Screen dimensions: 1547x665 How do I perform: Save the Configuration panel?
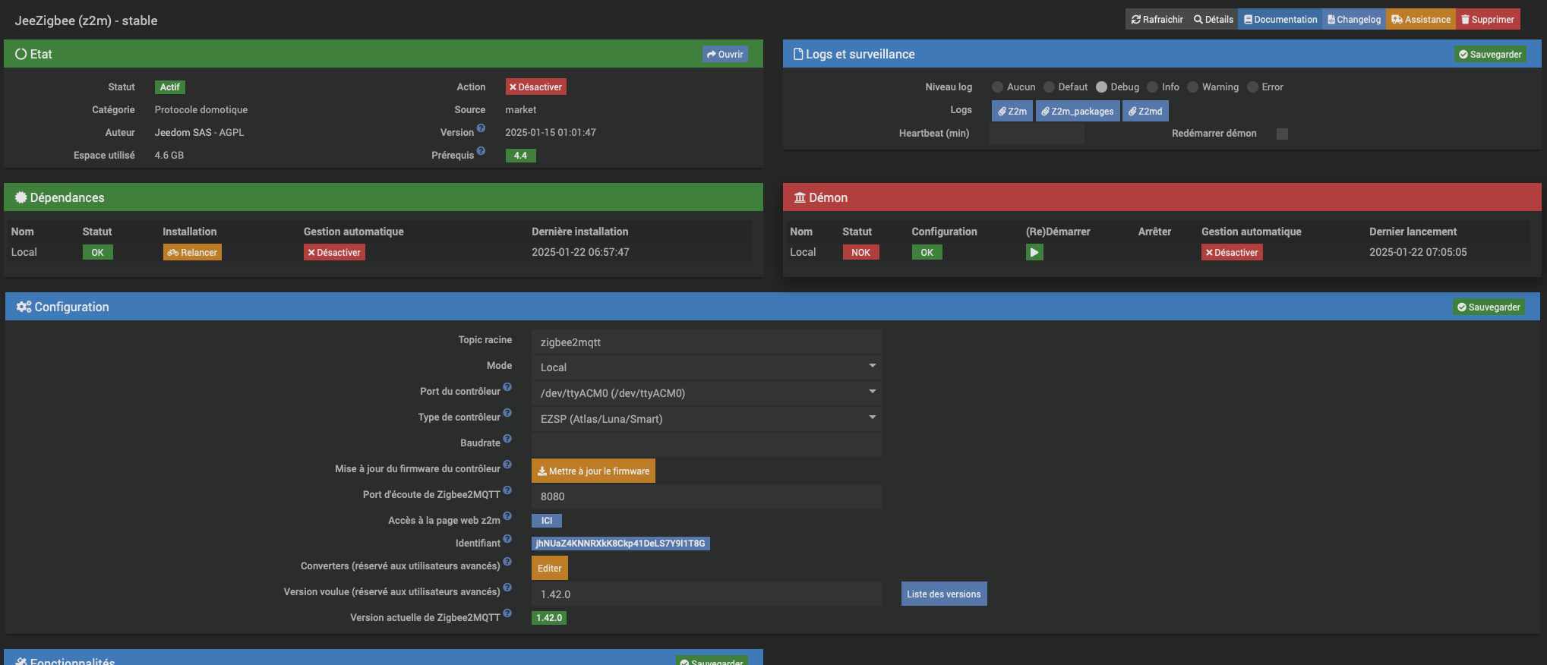1489,307
